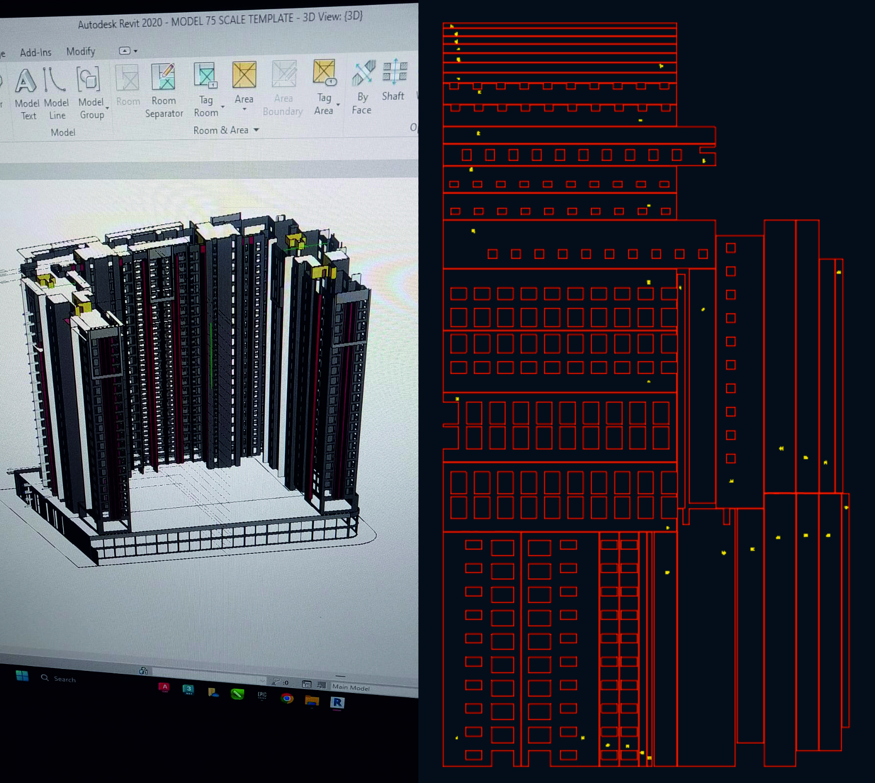Click the Model Group tool
Viewport: 875px width, 783px height.
(x=90, y=91)
